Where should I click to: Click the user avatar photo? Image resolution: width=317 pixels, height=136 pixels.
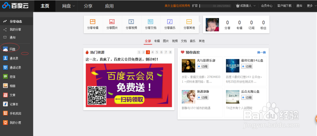pos(212,25)
